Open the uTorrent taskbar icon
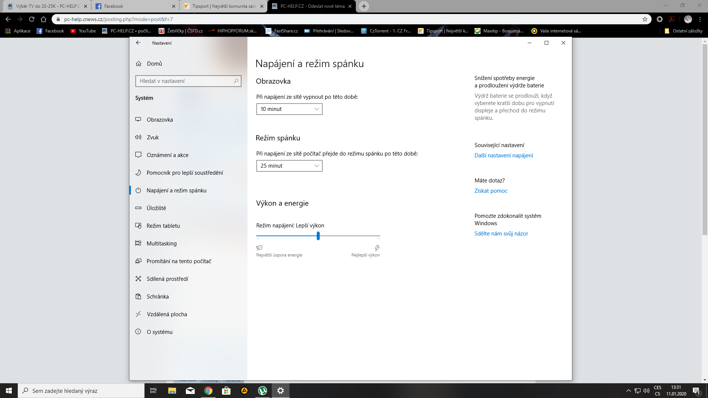Screen dimensions: 708x398 263,391
